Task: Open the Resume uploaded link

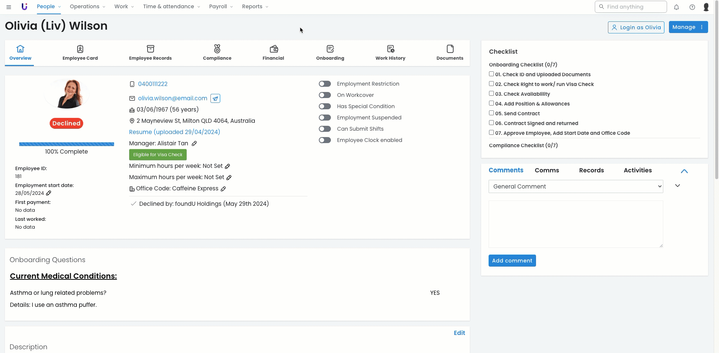Action: [x=174, y=132]
